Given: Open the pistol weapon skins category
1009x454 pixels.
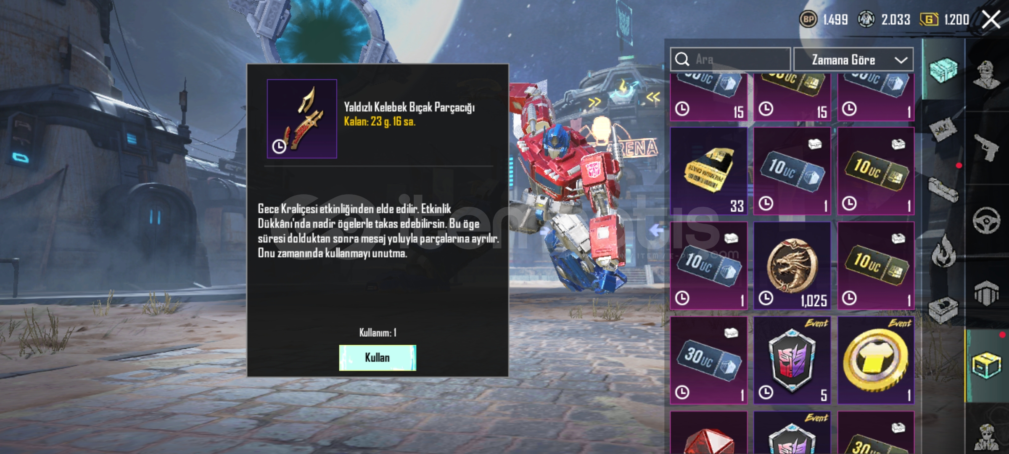Looking at the screenshot, I should 986,147.
